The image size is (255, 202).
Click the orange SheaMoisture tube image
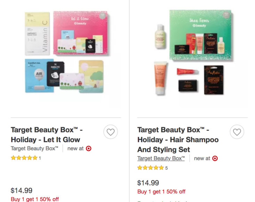[x=160, y=78]
